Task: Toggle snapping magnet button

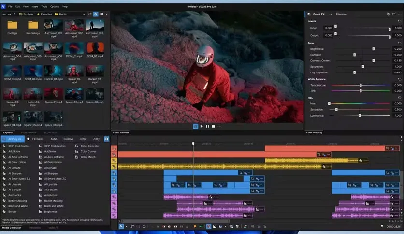Action: pyautogui.click(x=208, y=227)
